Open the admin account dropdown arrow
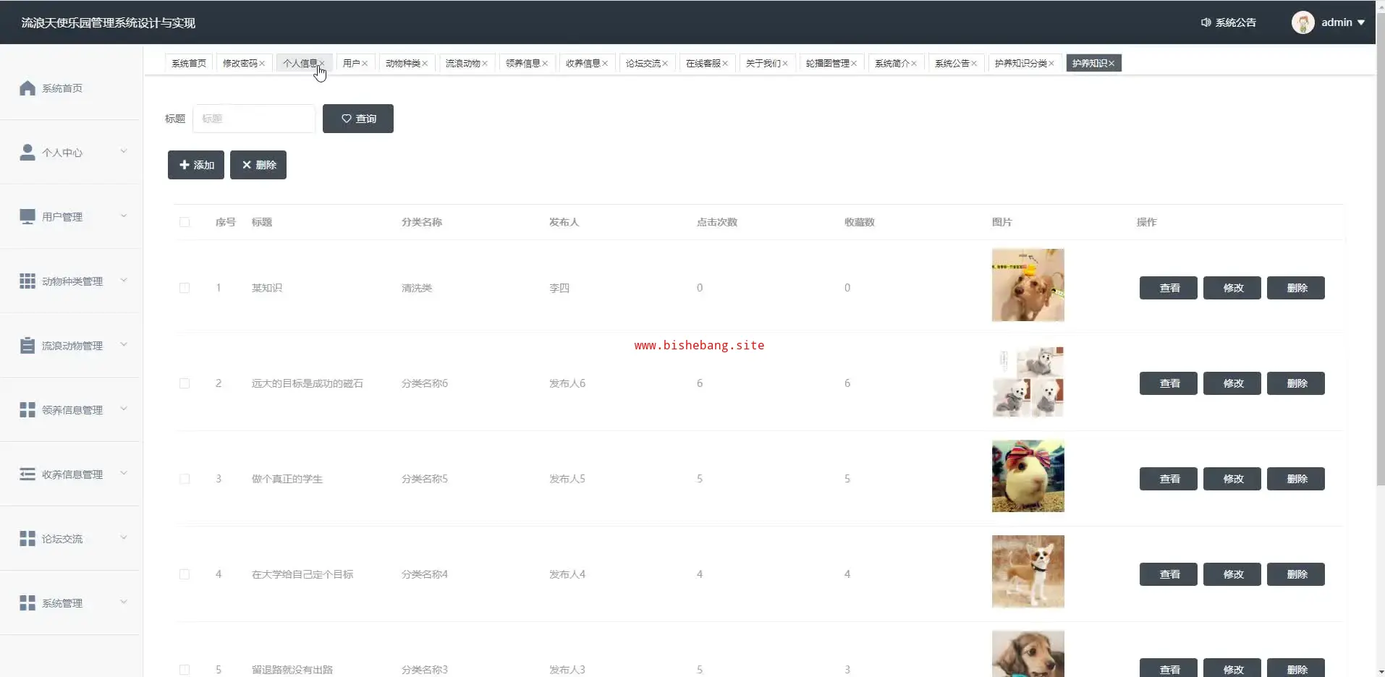This screenshot has width=1385, height=677. [1361, 22]
